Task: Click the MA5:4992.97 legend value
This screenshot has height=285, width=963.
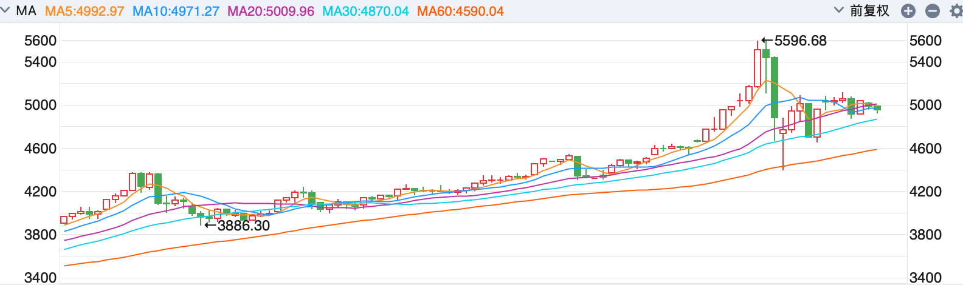Action: [85, 11]
